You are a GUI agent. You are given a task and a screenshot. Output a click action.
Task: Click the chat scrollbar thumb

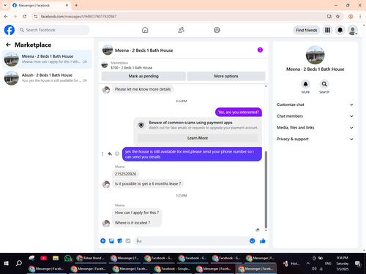point(266,189)
